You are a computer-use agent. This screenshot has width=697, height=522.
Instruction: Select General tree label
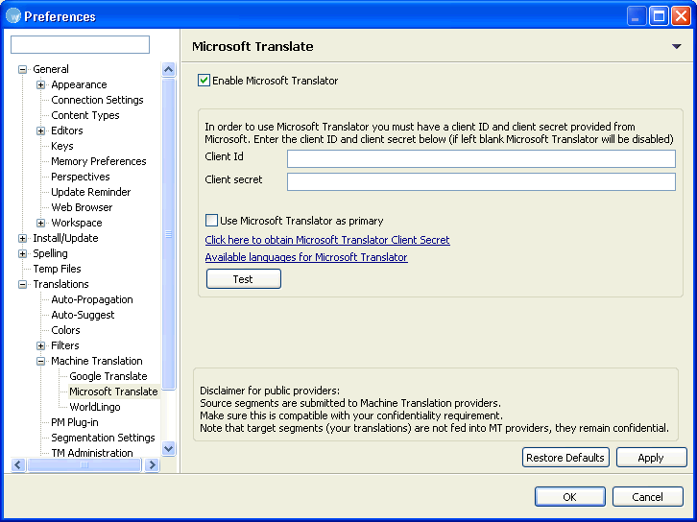51,69
